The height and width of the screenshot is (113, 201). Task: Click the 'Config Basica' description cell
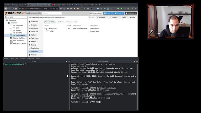(95, 29)
